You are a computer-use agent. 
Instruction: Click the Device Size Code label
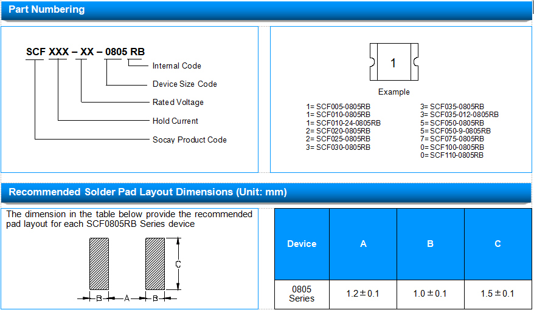coord(184,84)
